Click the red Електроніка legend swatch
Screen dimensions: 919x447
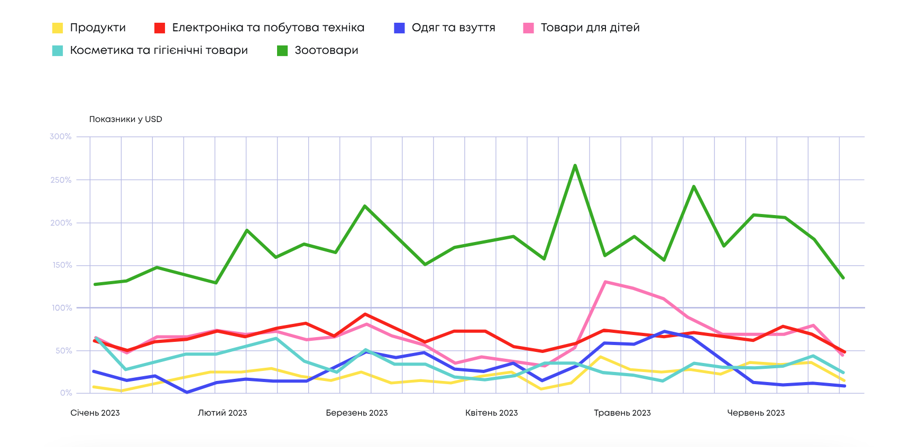pyautogui.click(x=160, y=28)
